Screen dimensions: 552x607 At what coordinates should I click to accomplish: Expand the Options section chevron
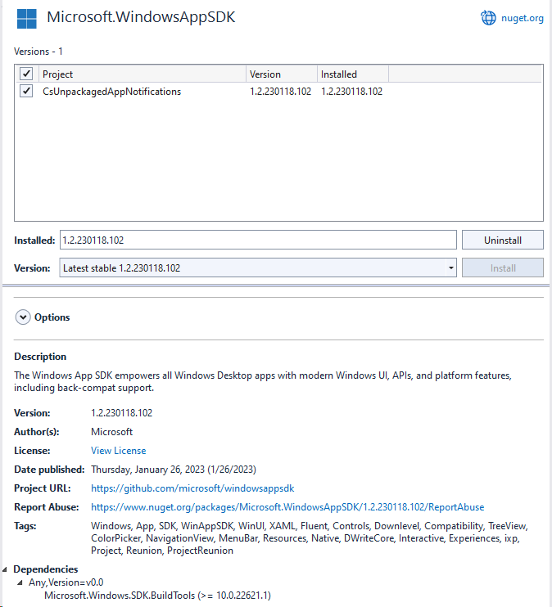tap(23, 317)
